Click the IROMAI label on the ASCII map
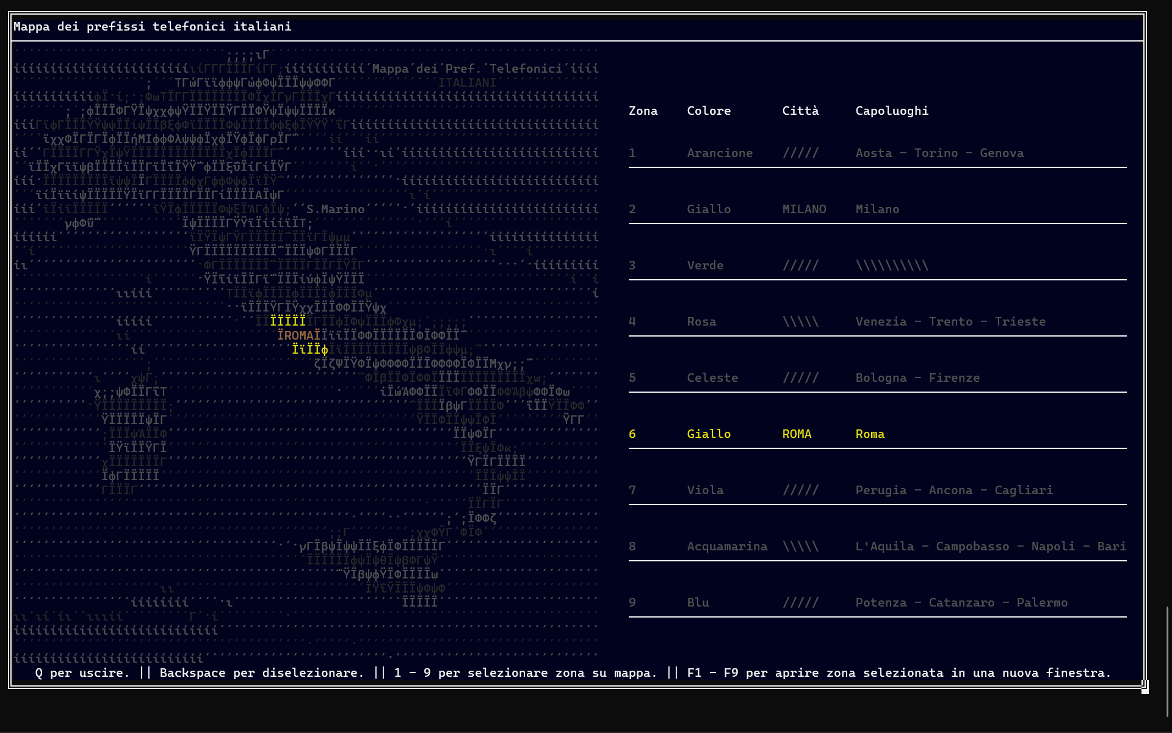Viewport: 1172px width, 733px height. click(298, 335)
